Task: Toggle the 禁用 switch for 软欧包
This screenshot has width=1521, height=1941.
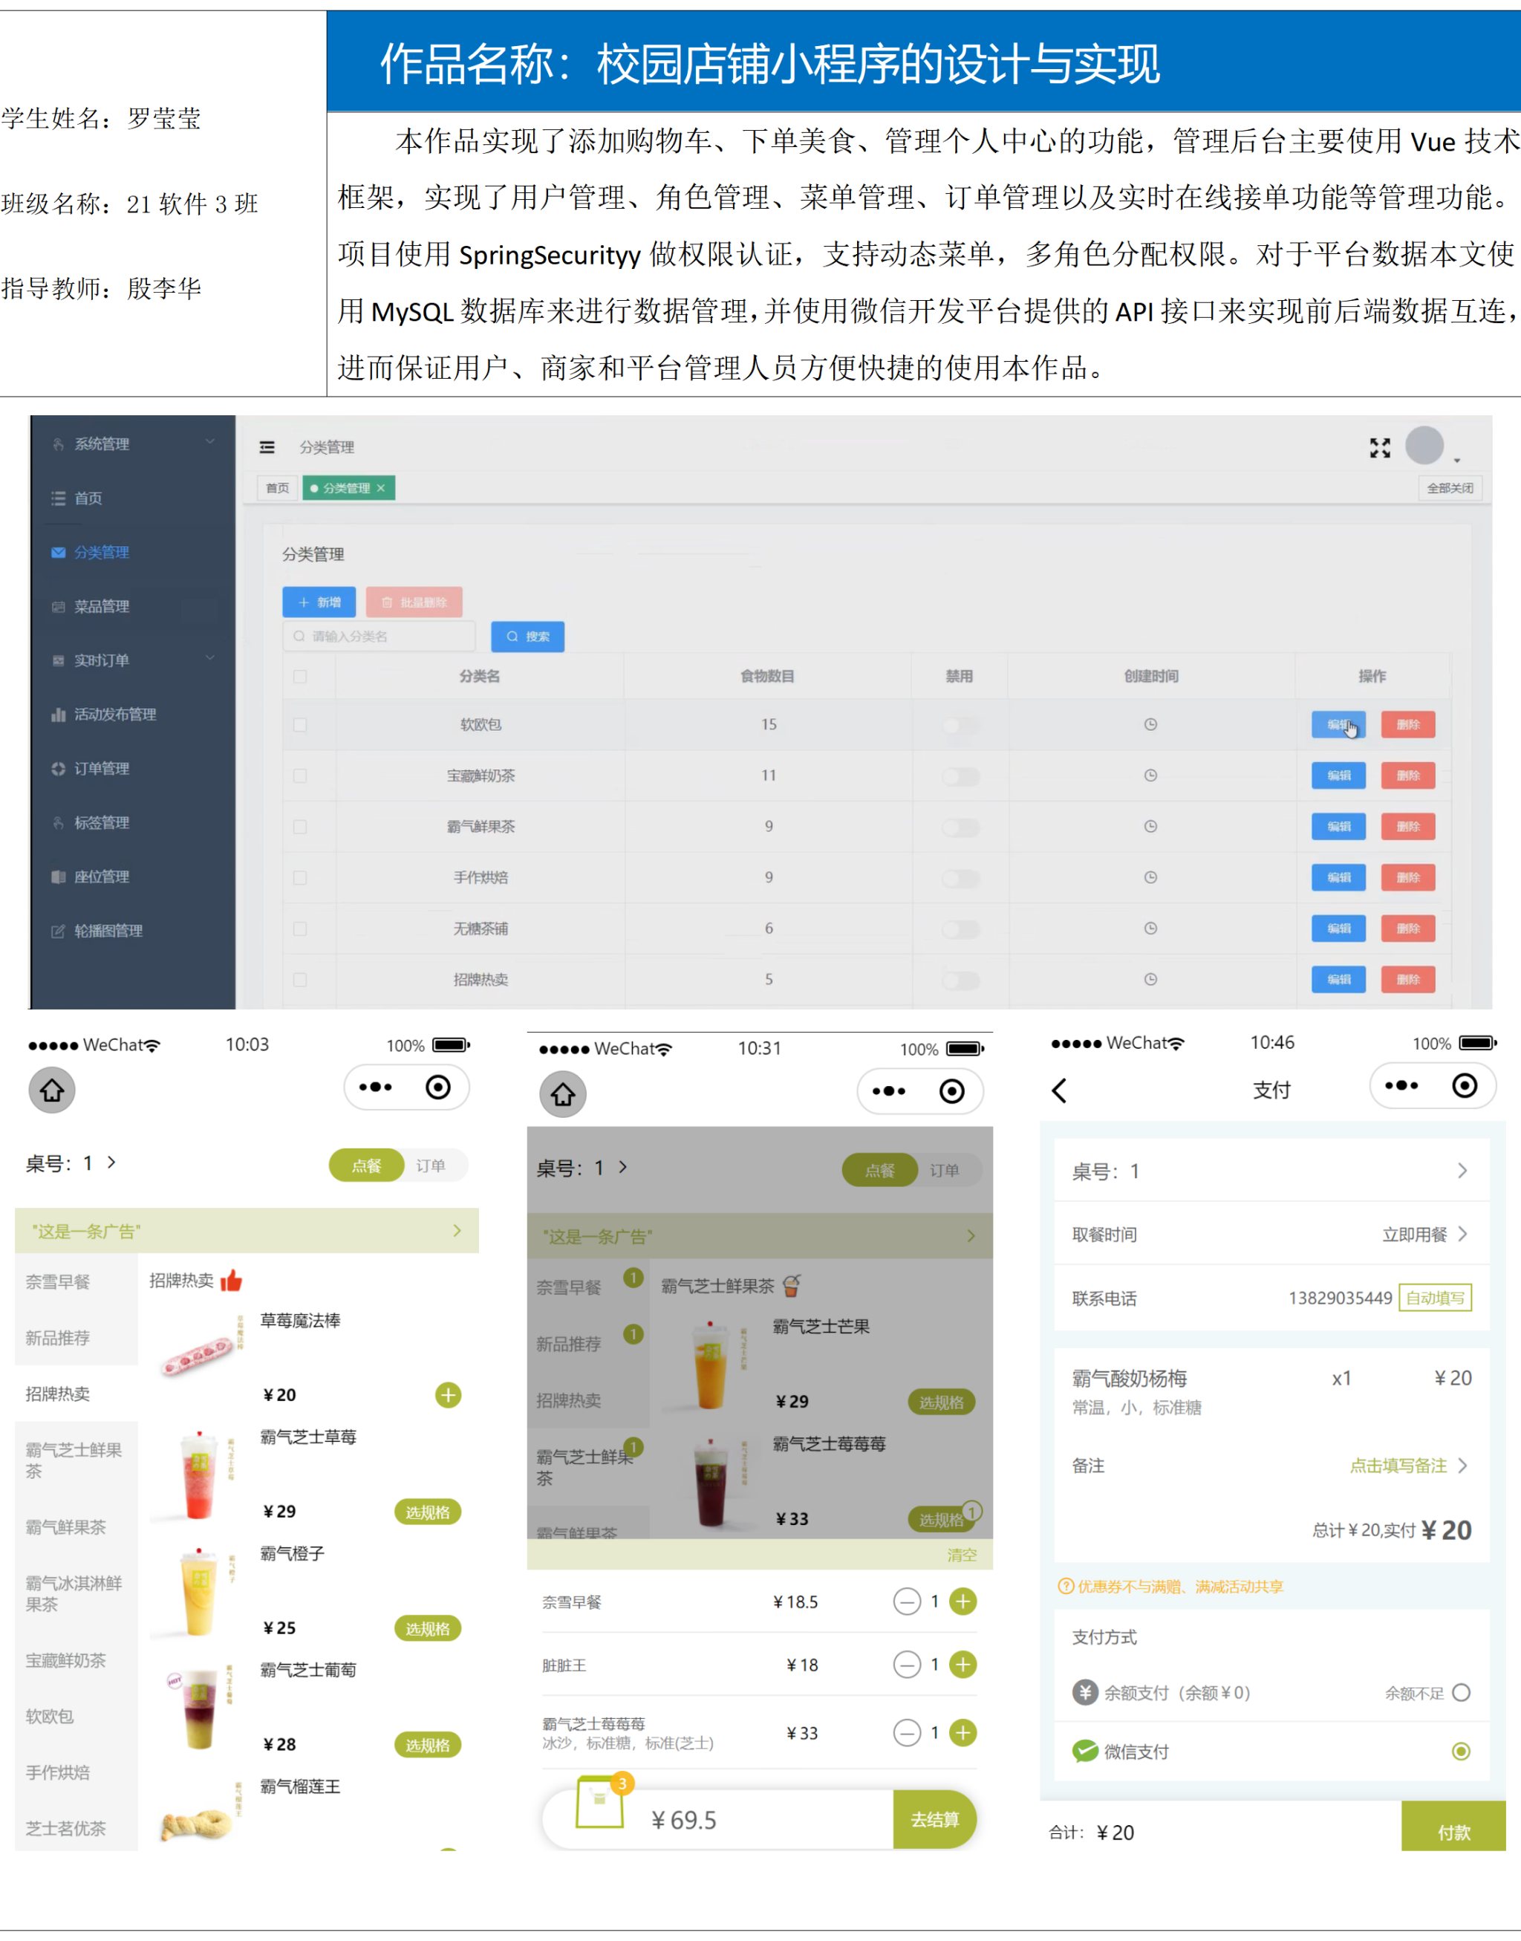Action: tap(960, 725)
